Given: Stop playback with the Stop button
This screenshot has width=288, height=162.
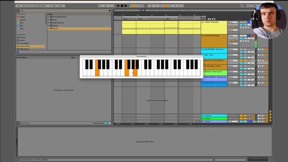Looking at the screenshot, I should click(122, 6).
